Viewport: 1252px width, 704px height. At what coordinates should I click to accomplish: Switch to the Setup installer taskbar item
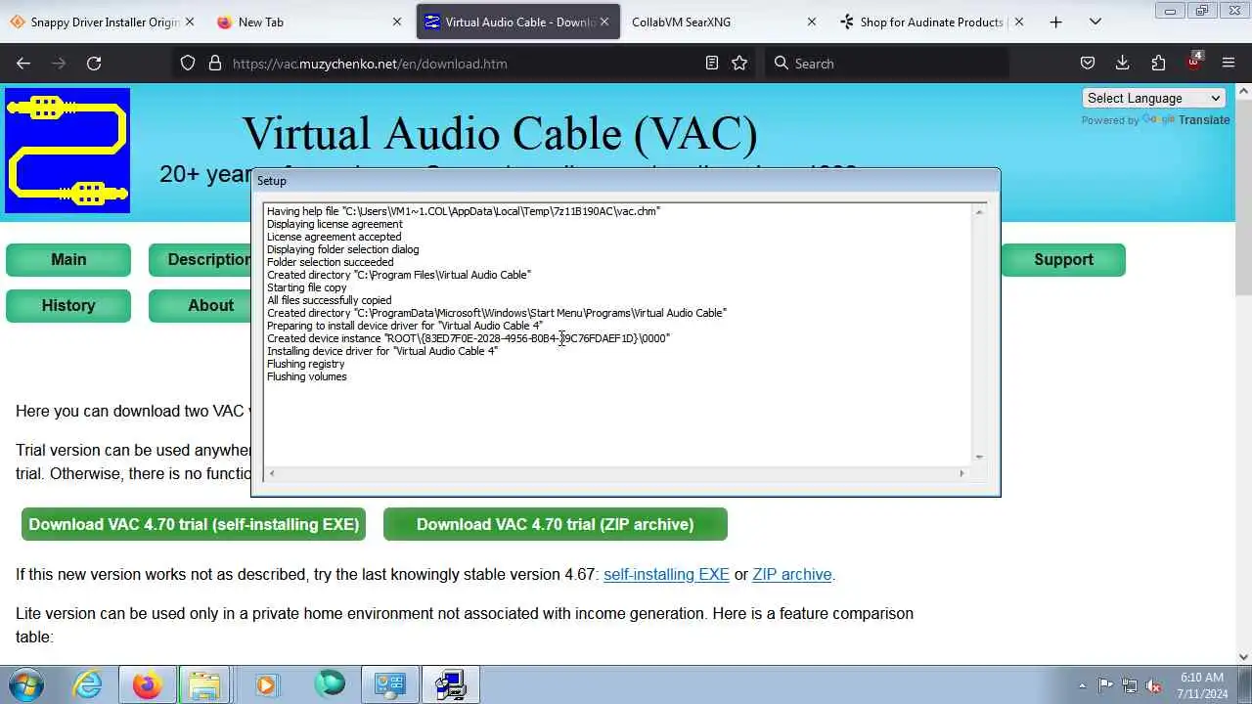450,684
